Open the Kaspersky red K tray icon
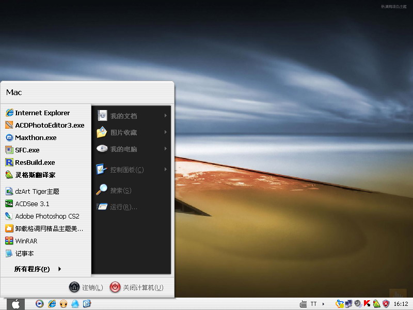This screenshot has width=413, height=310. point(367,304)
